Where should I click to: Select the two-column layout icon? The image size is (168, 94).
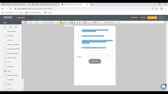point(10,27)
